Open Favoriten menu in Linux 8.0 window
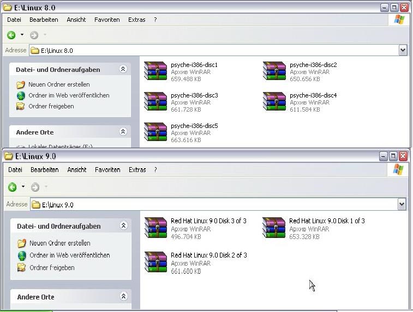Image resolution: width=413 pixels, height=312 pixels. pyautogui.click(x=107, y=20)
